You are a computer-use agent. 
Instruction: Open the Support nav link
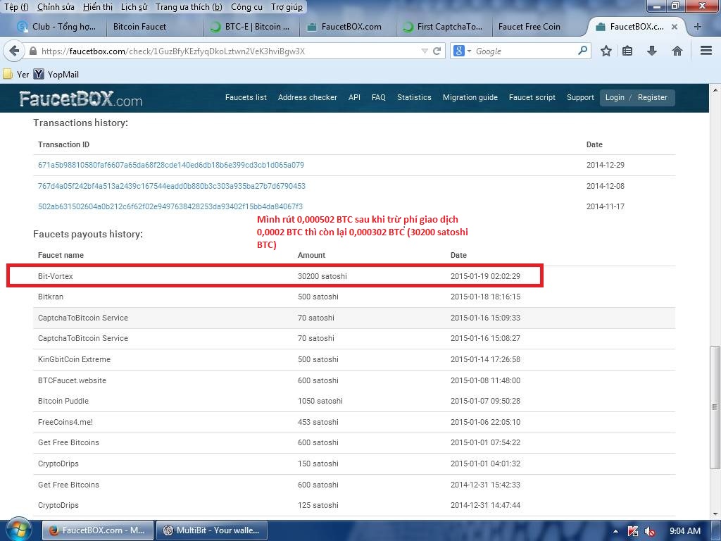[580, 97]
